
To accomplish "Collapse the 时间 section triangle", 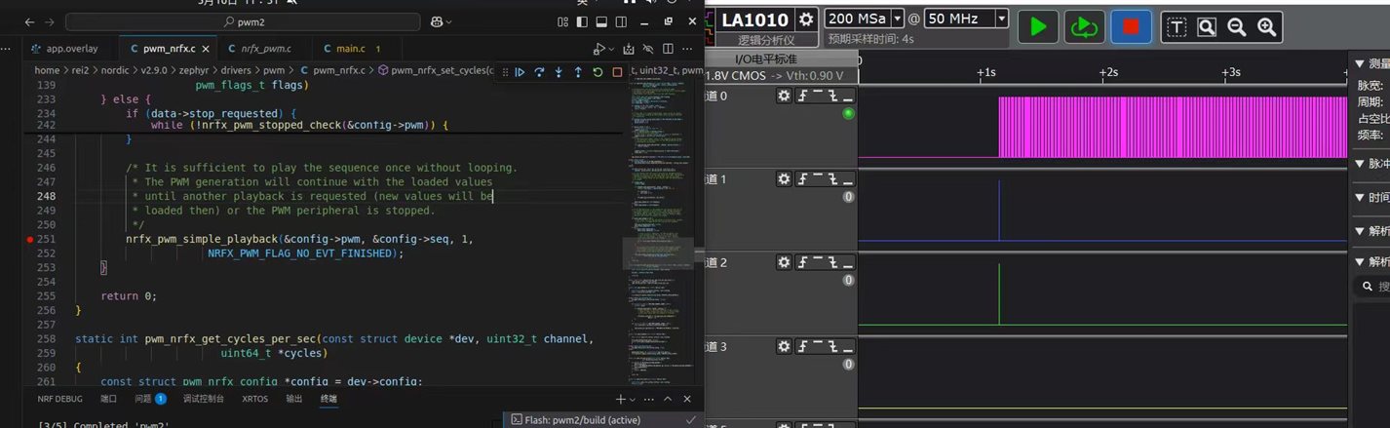I will pyautogui.click(x=1362, y=197).
